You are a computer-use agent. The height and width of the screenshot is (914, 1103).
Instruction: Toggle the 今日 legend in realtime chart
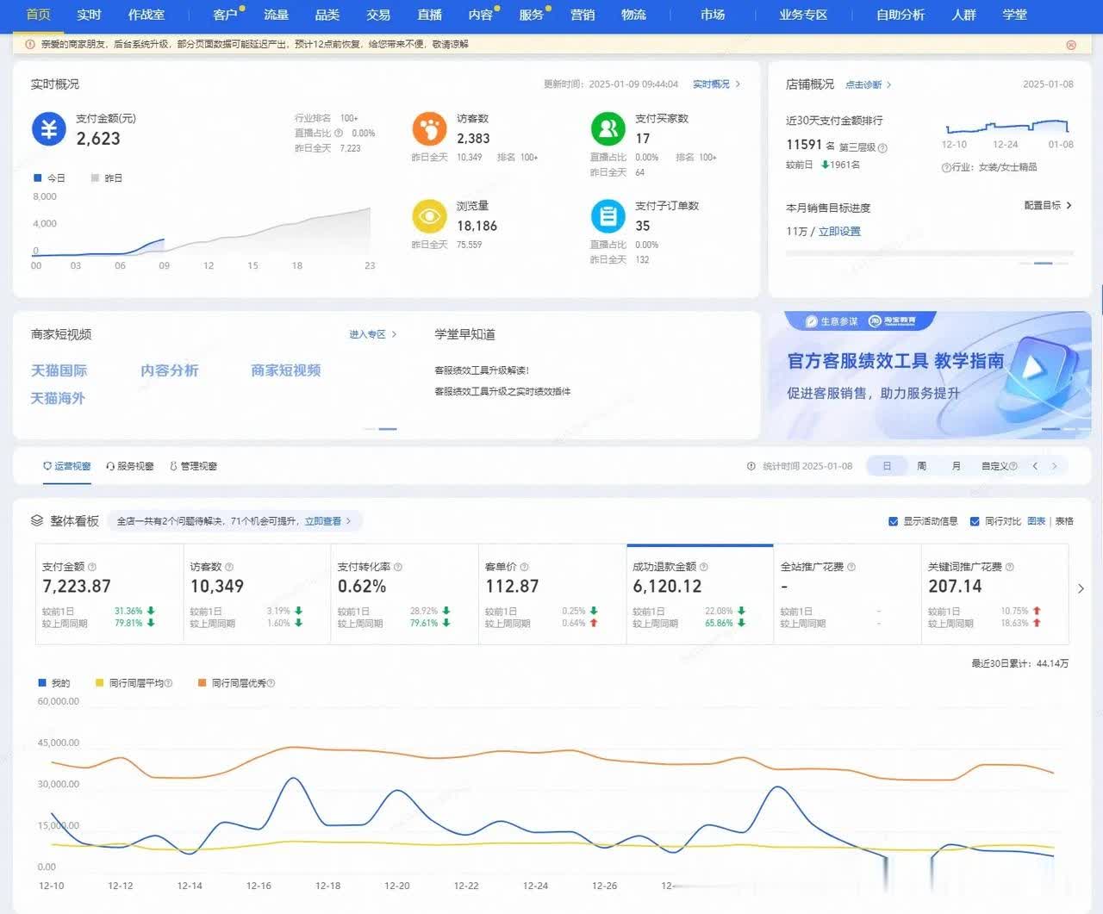point(49,178)
